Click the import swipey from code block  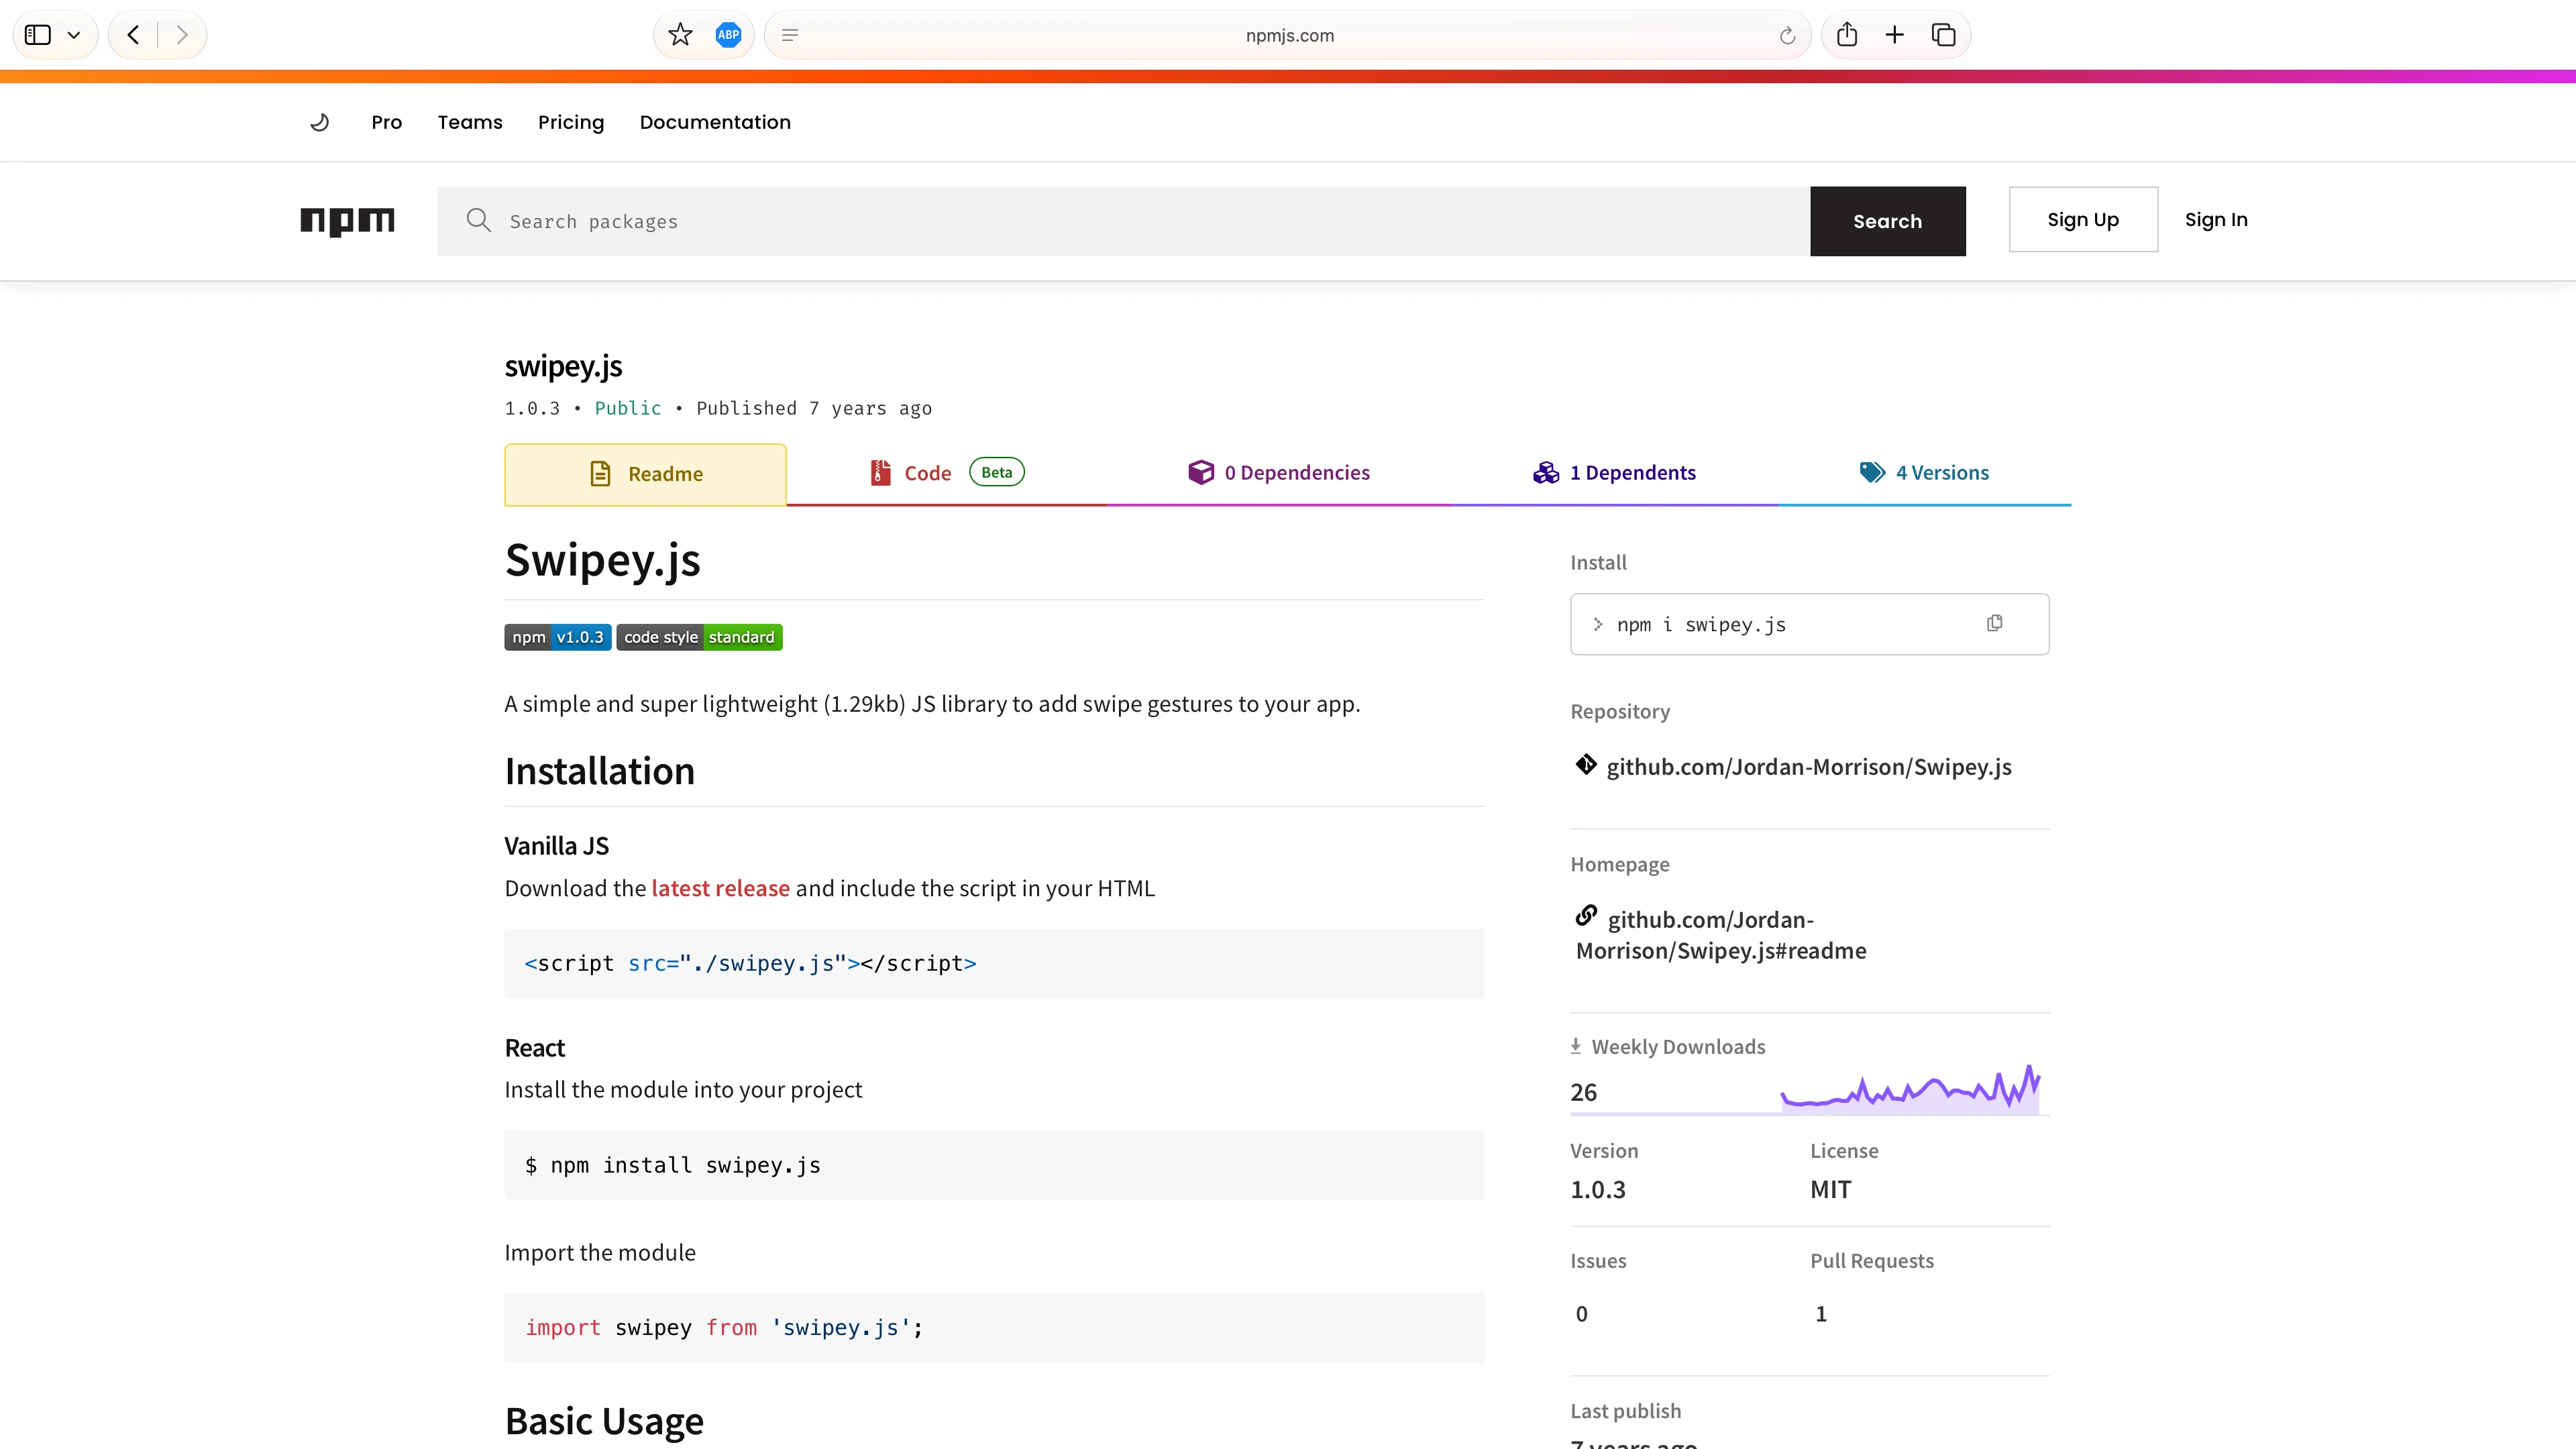point(994,1327)
